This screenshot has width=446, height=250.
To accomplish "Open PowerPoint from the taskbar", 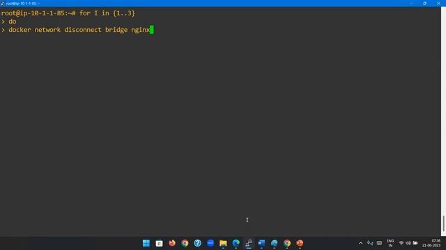I will [300, 243].
